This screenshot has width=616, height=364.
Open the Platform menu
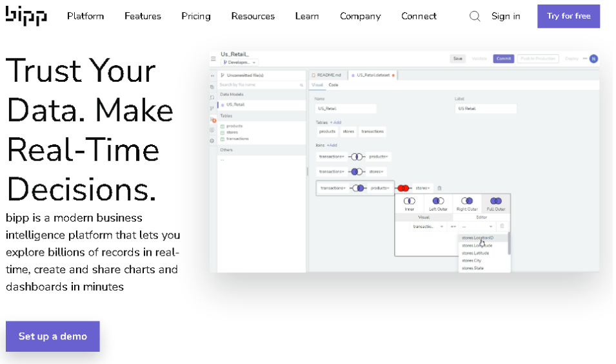(x=86, y=16)
